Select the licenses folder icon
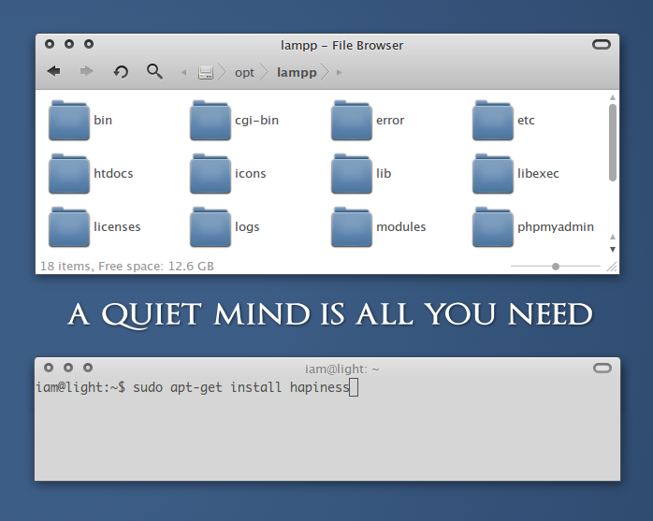Image resolution: width=653 pixels, height=521 pixels. (x=69, y=226)
